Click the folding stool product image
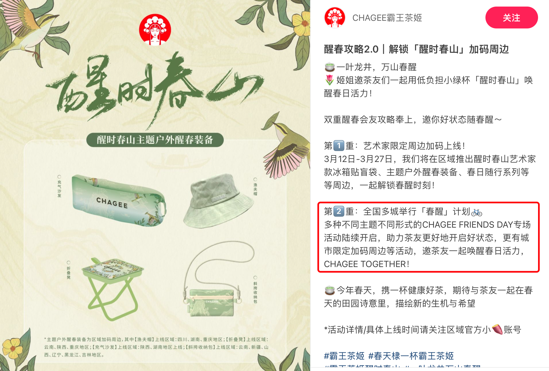Viewport: 549px width, 371px height. coord(113,289)
